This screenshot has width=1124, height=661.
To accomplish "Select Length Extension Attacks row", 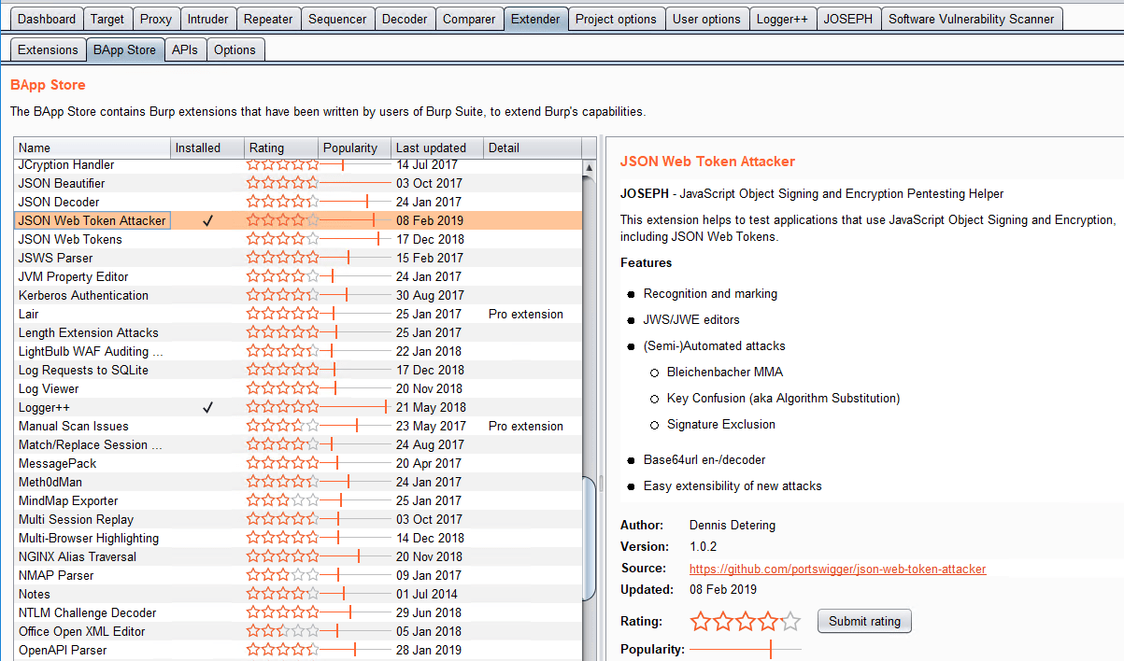I will point(298,332).
